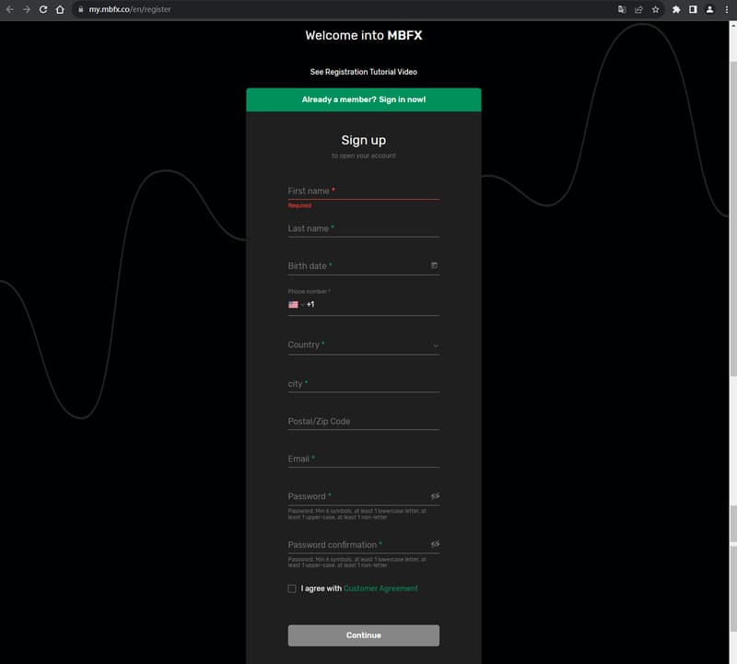The height and width of the screenshot is (664, 737).
Task: Click the Postal/Zip Code field
Action: (x=364, y=421)
